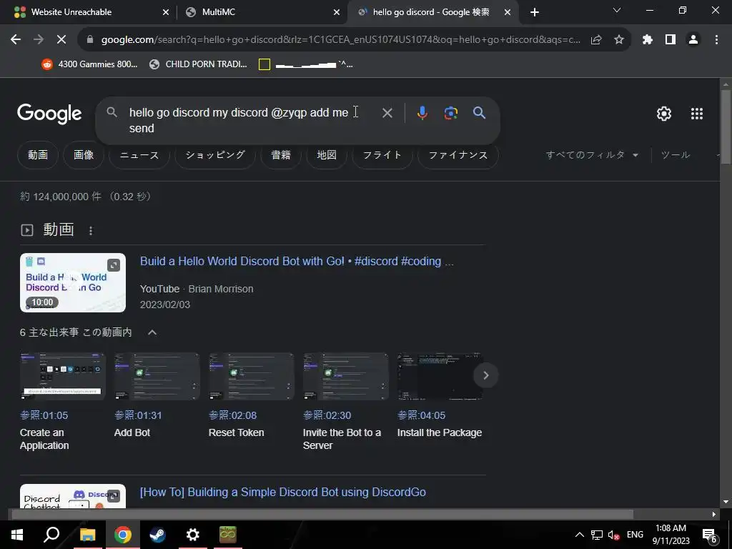
Task: Open MultiMC icon on the taskbar
Action: tap(228, 535)
